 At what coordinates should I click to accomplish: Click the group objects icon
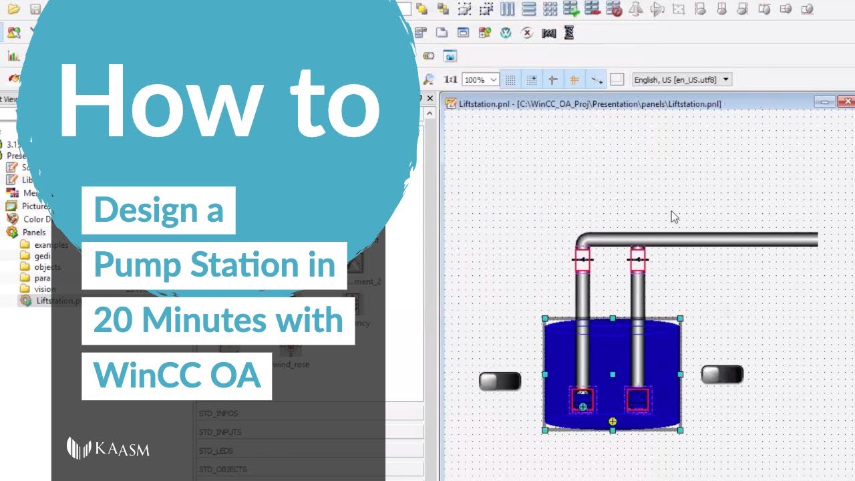[x=465, y=9]
